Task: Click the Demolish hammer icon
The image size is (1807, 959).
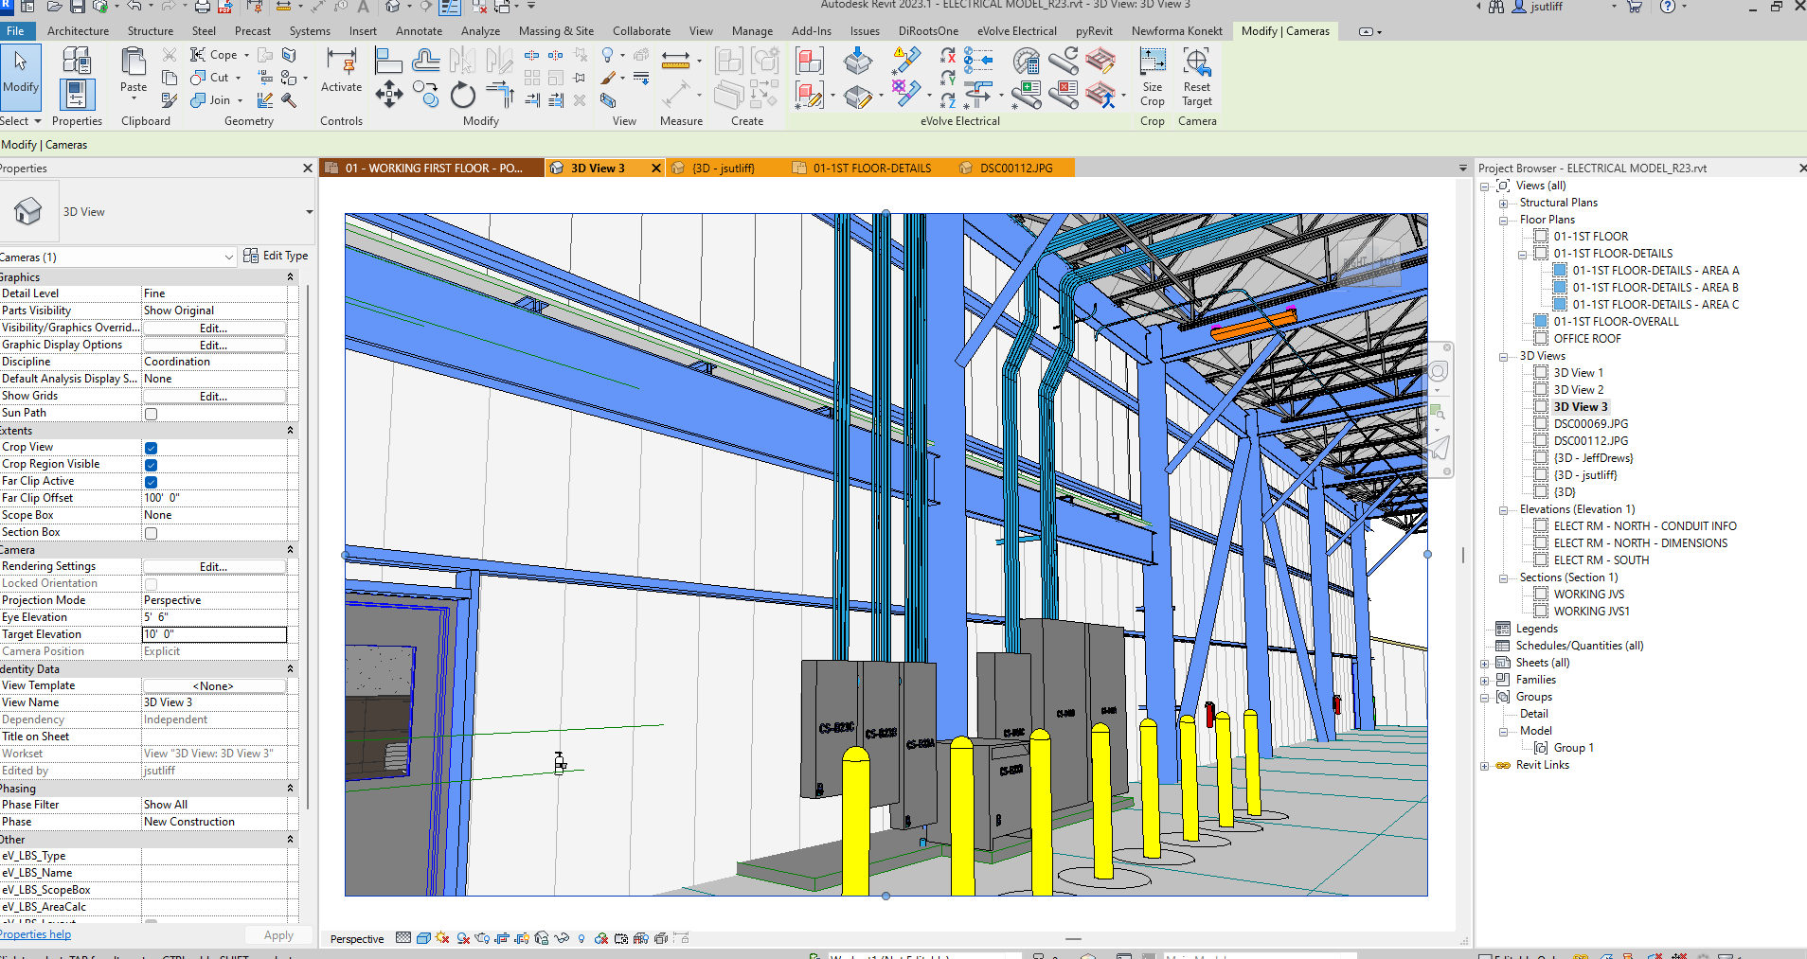Action: [289, 99]
